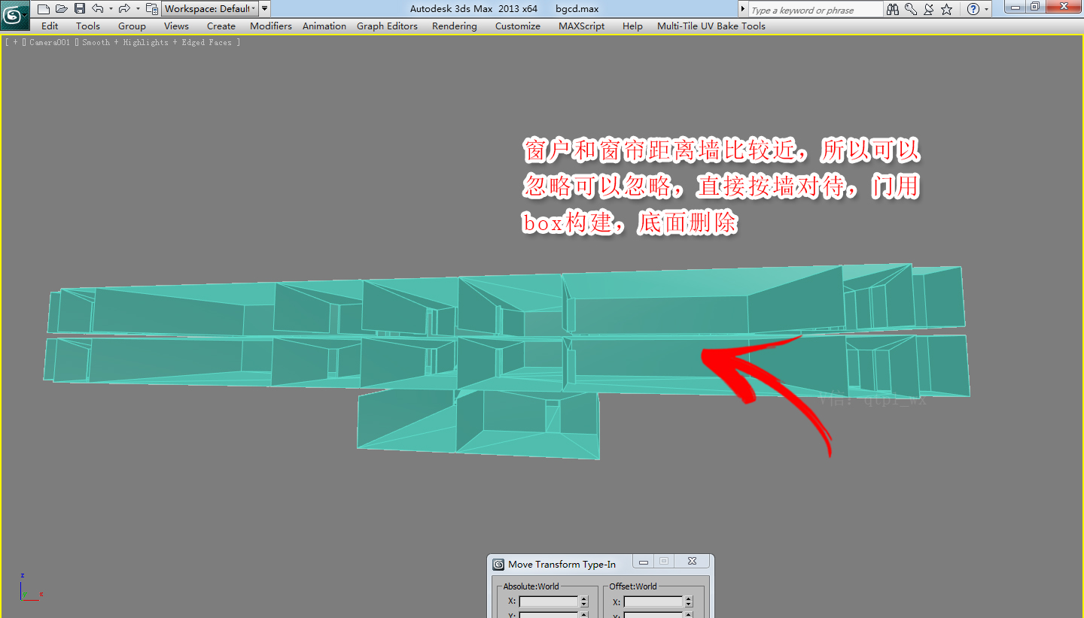Open the Rendering menu

click(455, 26)
